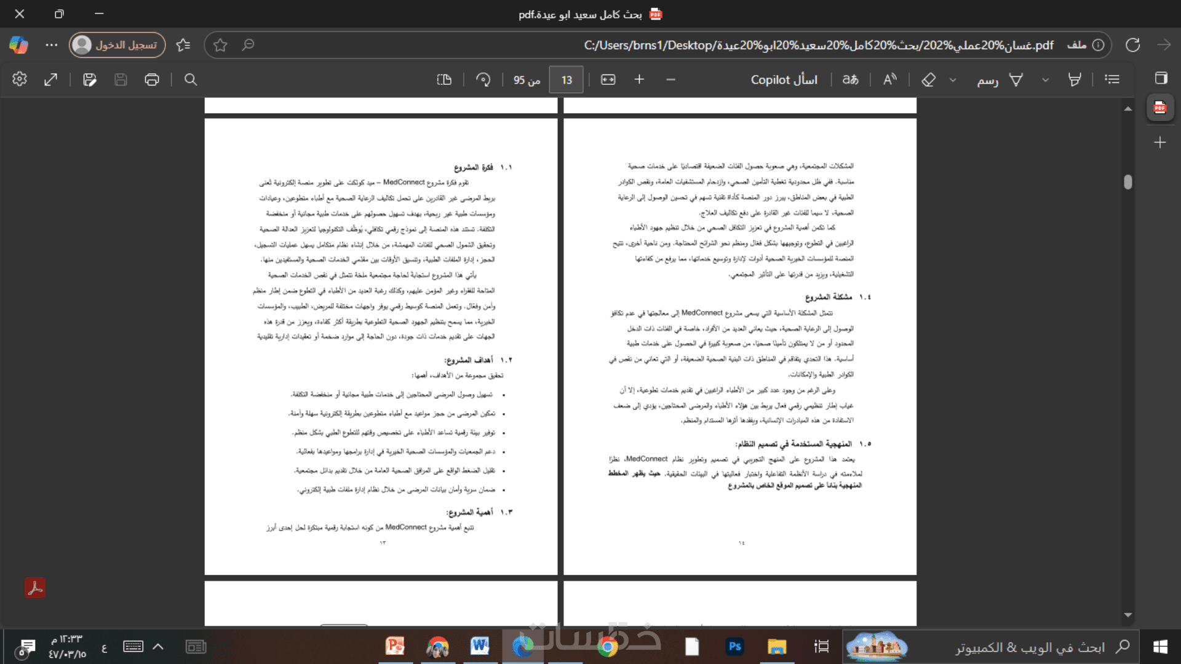Open the find-in-PDF search icon
The width and height of the screenshot is (1181, 664).
pos(191,79)
